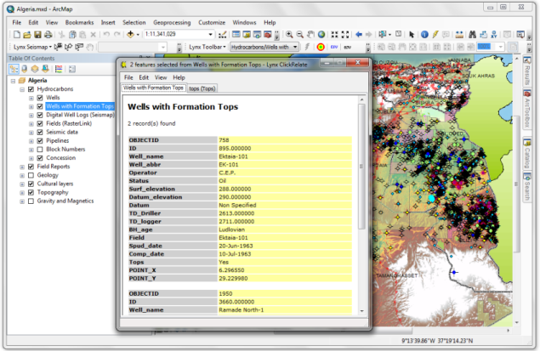Toggle Fields (RasterLink) layer checkbox
This screenshot has width=540, height=351.
point(40,123)
